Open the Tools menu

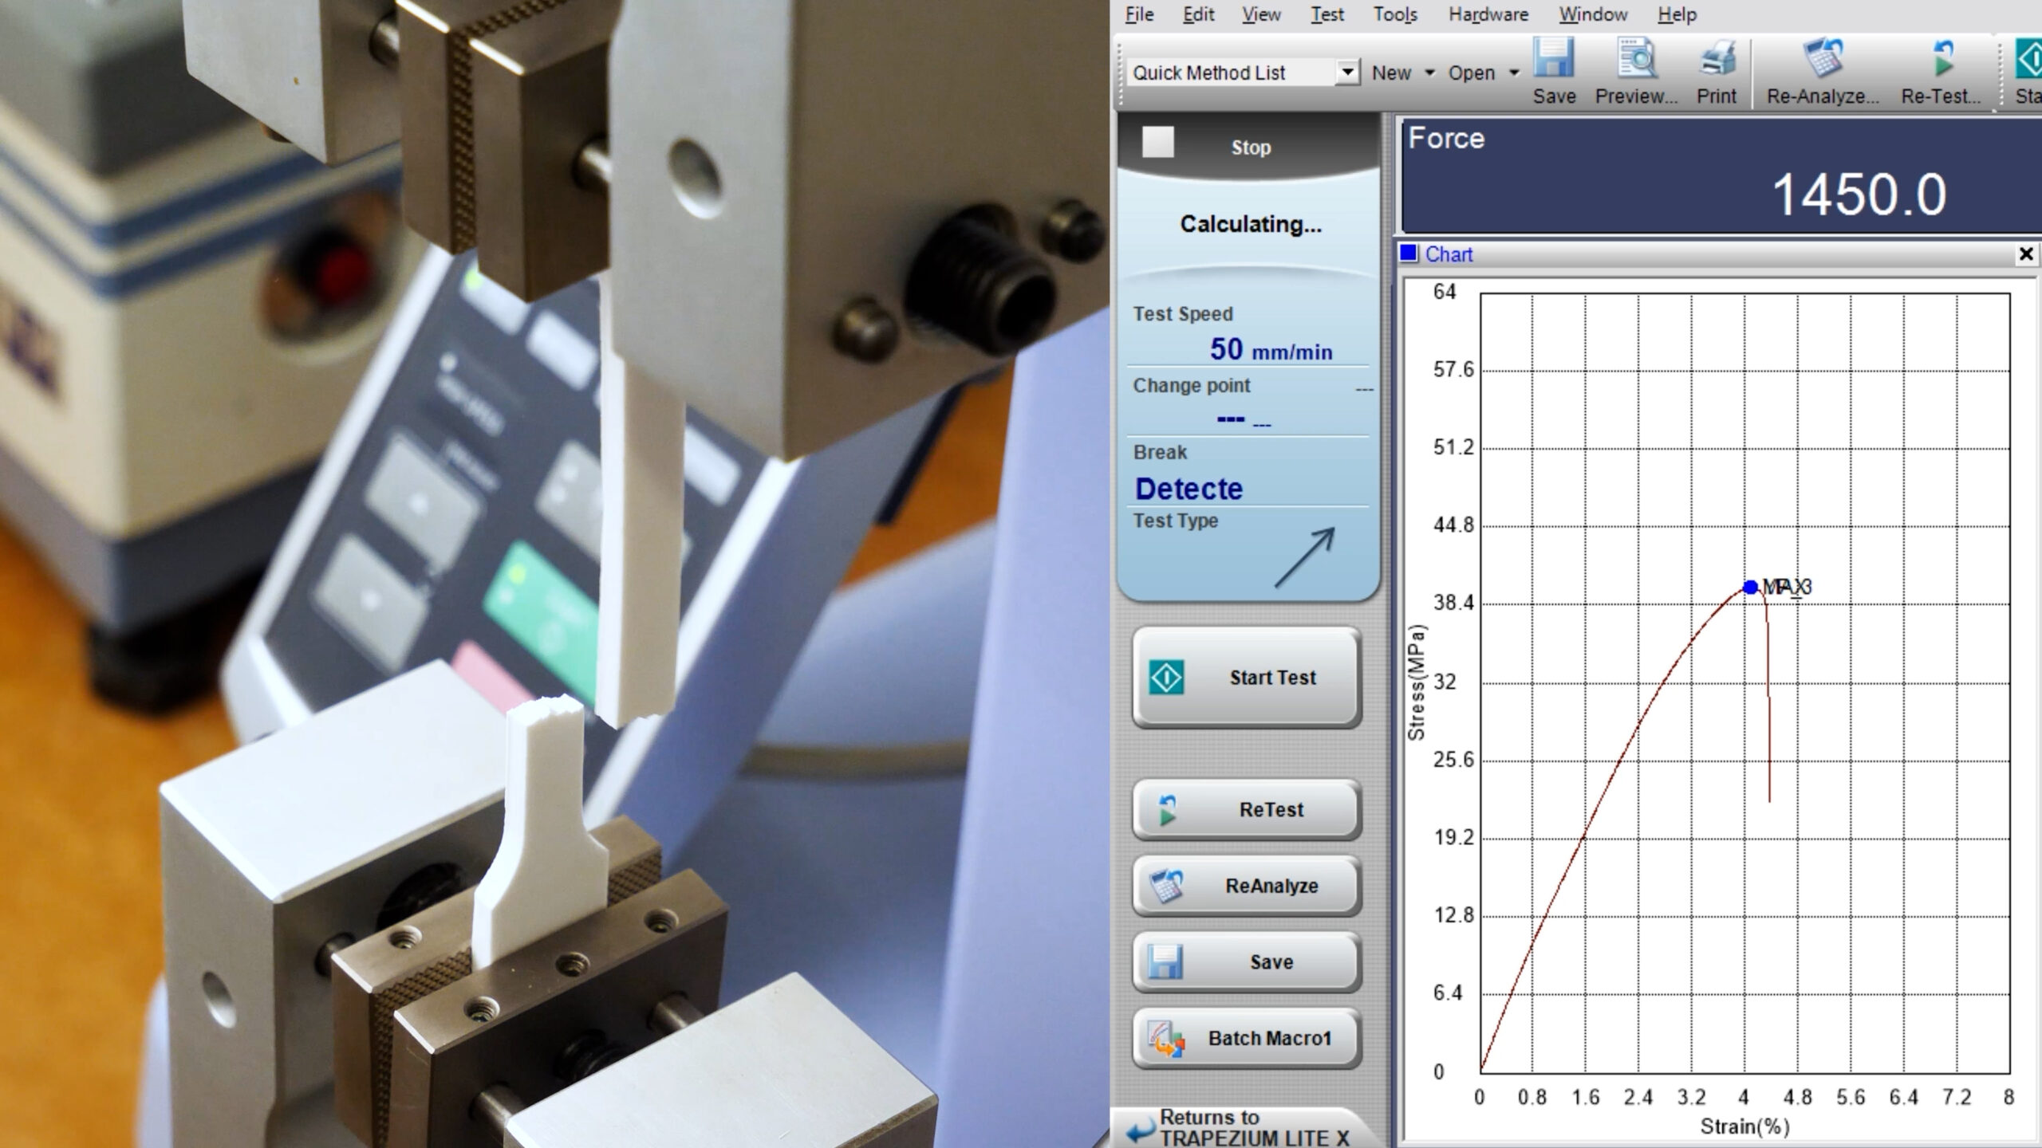(1395, 14)
